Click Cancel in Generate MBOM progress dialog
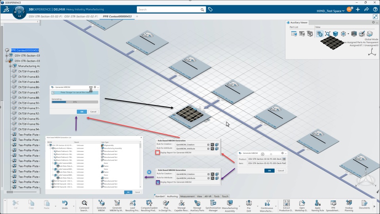This screenshot has height=214, width=380. coord(93,112)
